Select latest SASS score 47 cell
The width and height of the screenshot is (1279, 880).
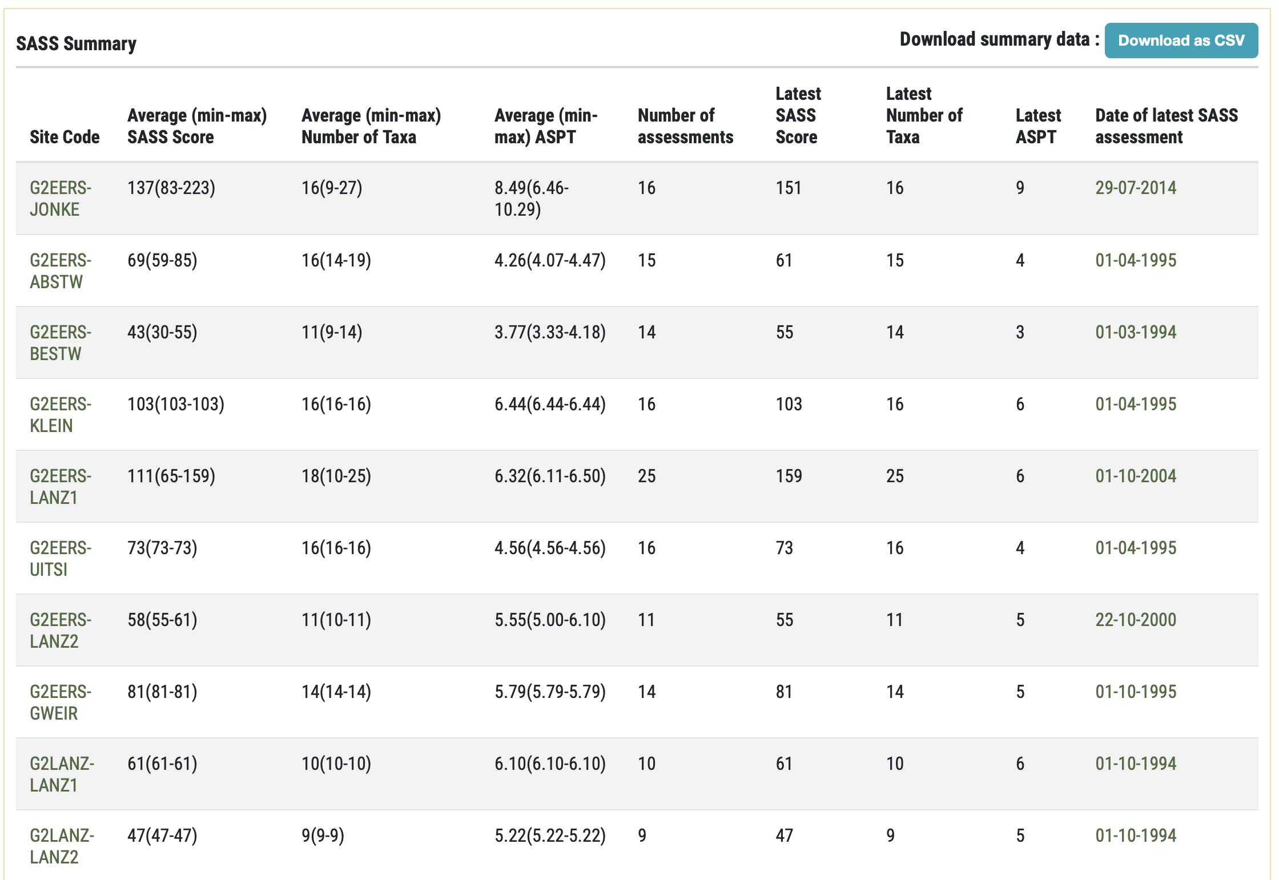pyautogui.click(x=785, y=835)
